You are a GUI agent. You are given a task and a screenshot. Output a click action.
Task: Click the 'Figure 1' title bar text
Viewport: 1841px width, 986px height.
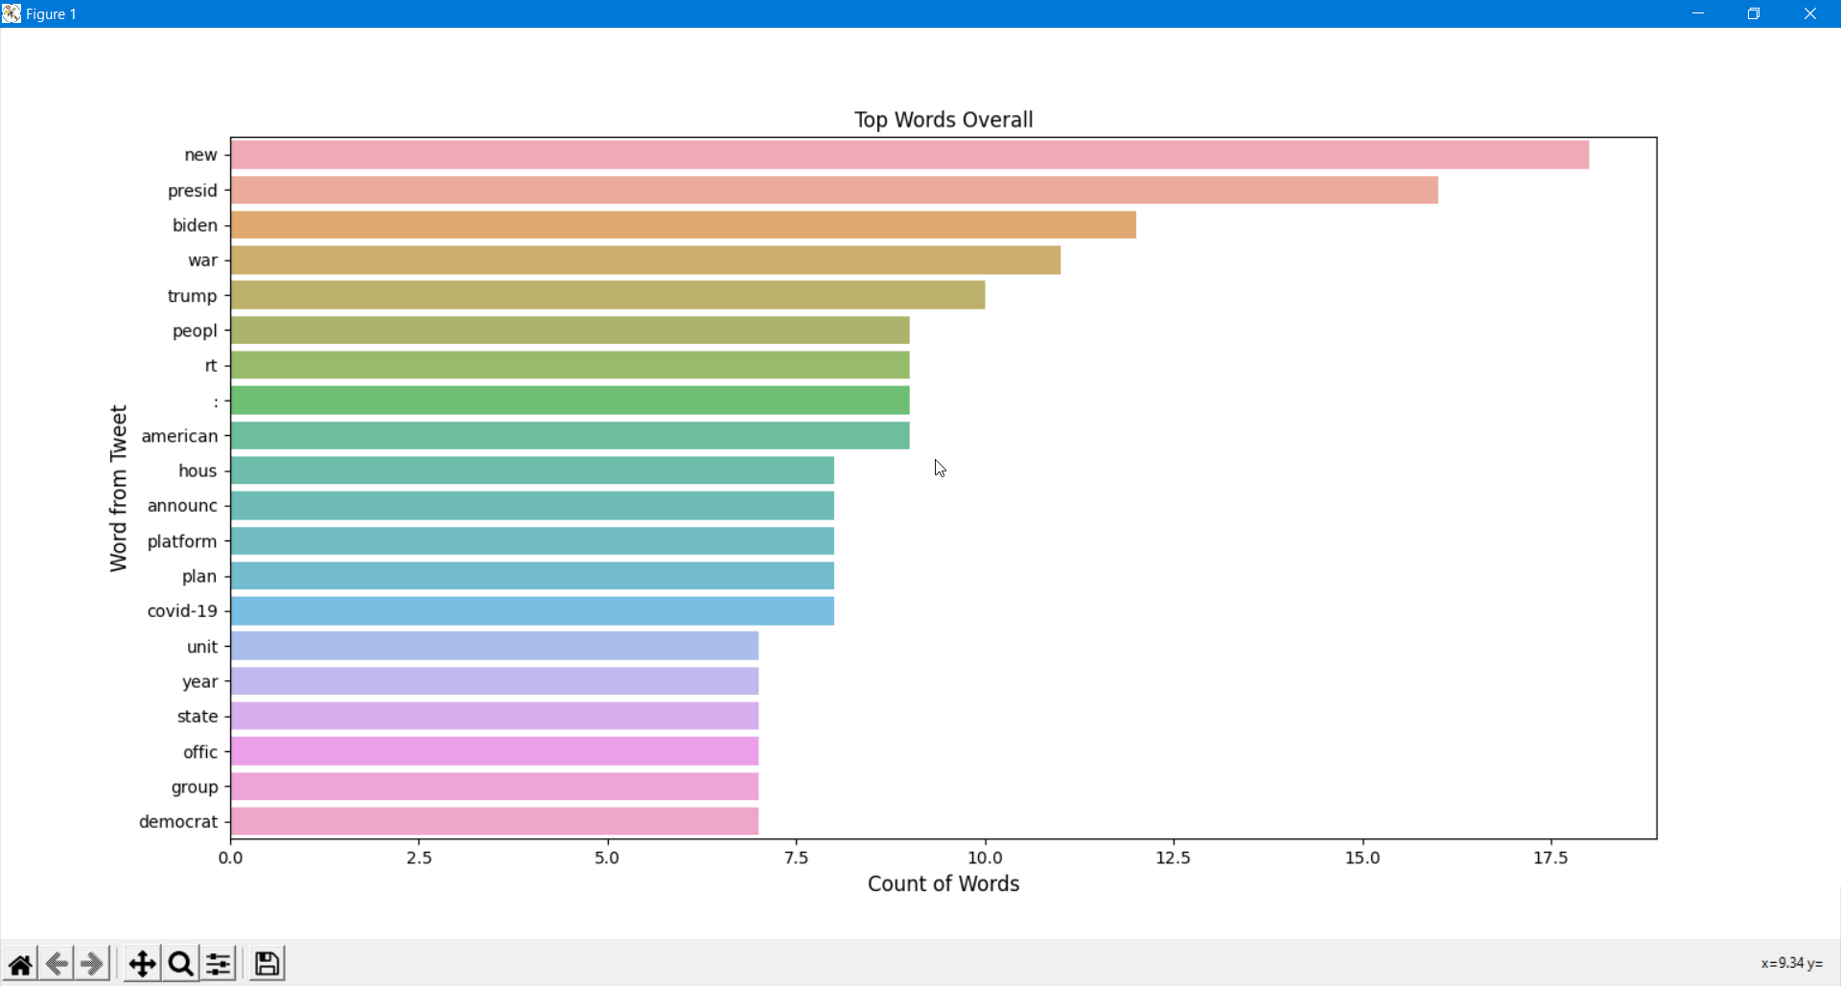tap(52, 14)
